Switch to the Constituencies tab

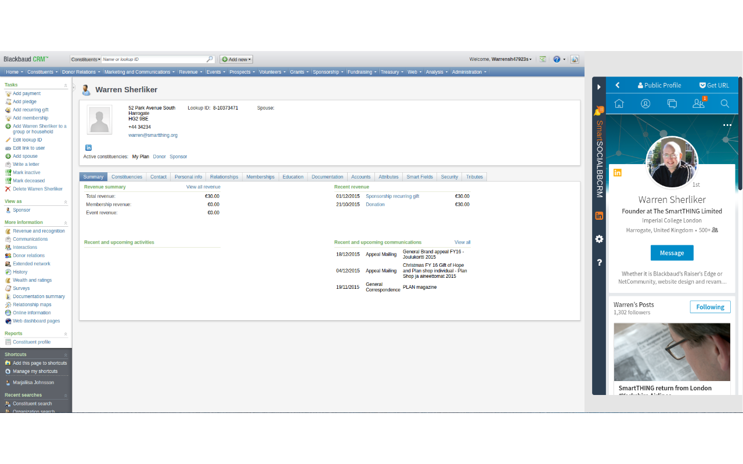coord(127,177)
